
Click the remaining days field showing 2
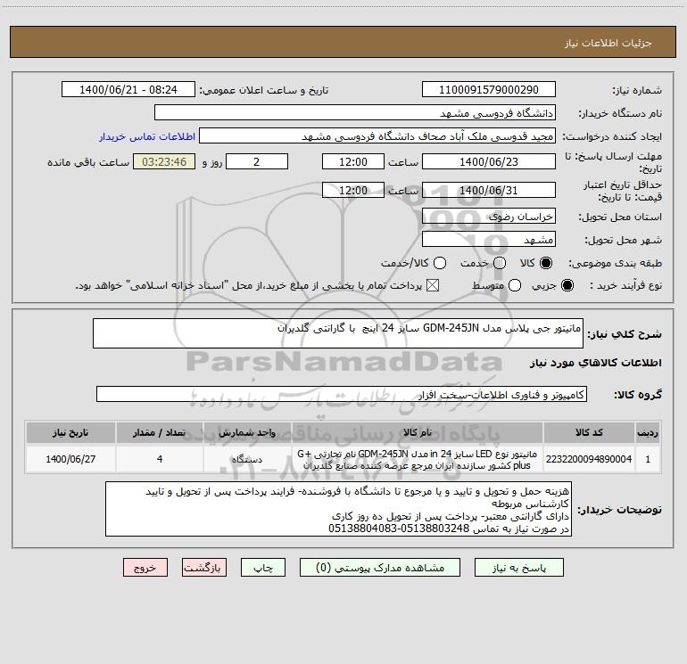coord(257,161)
